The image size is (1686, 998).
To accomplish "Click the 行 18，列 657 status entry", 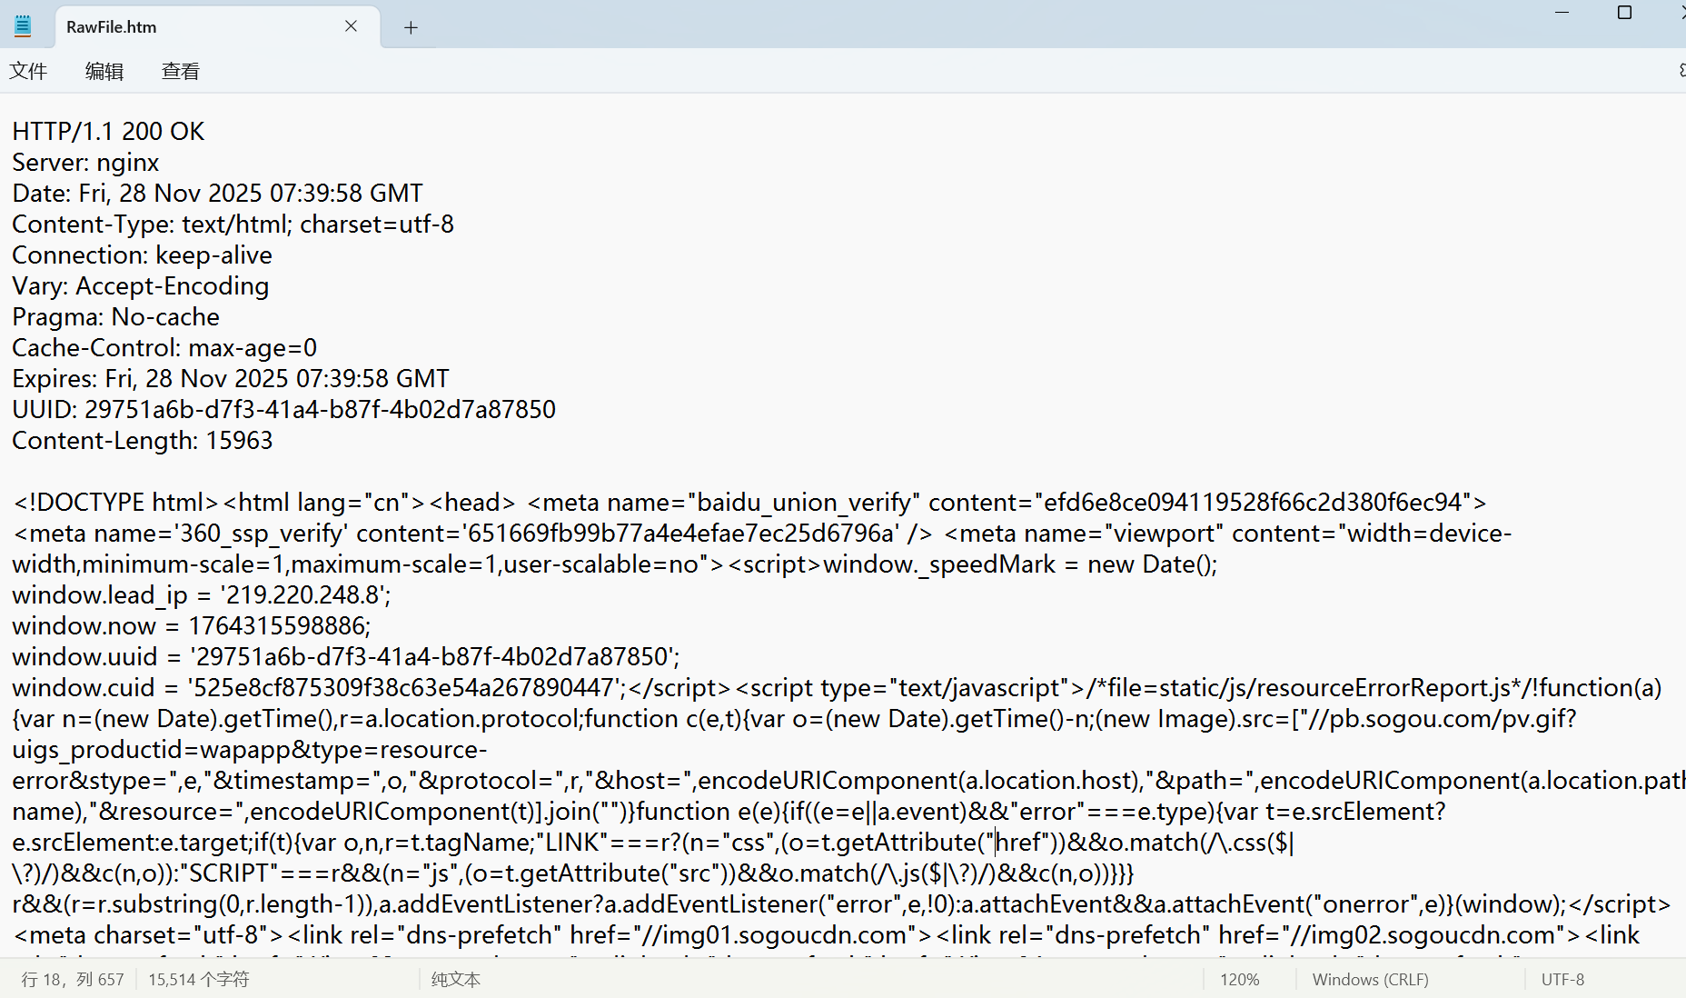I will coord(73,979).
